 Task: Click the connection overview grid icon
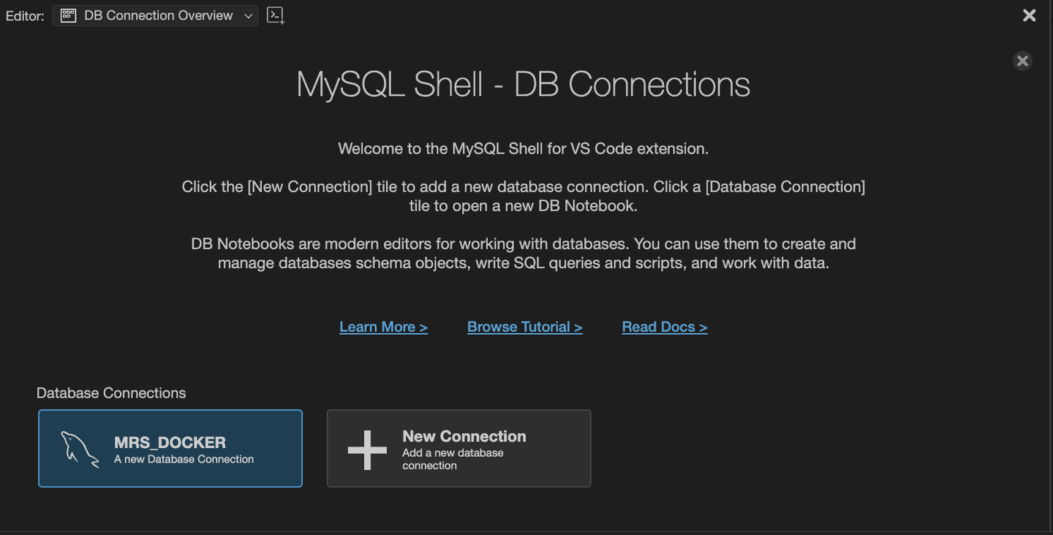pyautogui.click(x=68, y=15)
